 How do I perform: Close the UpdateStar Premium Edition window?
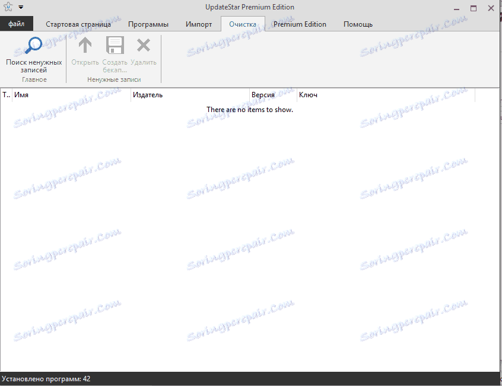click(x=491, y=8)
